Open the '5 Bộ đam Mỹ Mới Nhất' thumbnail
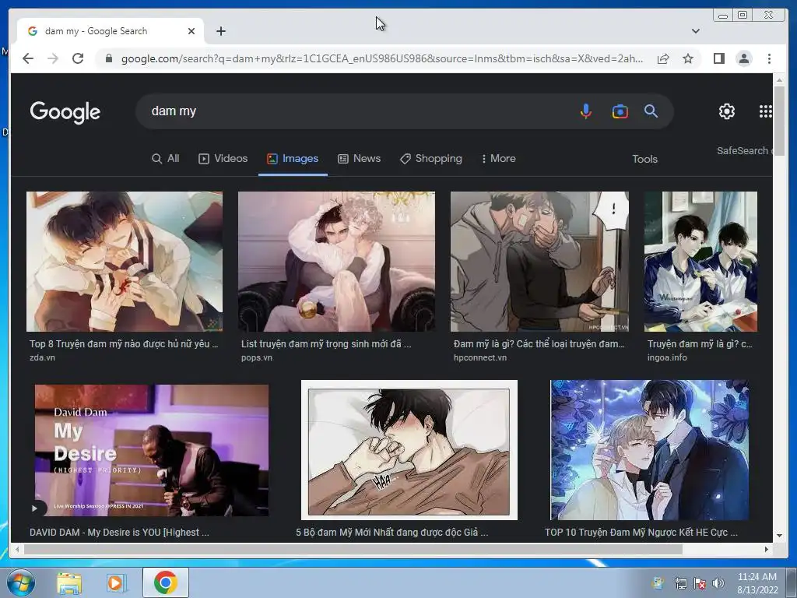The width and height of the screenshot is (797, 598). tap(409, 450)
